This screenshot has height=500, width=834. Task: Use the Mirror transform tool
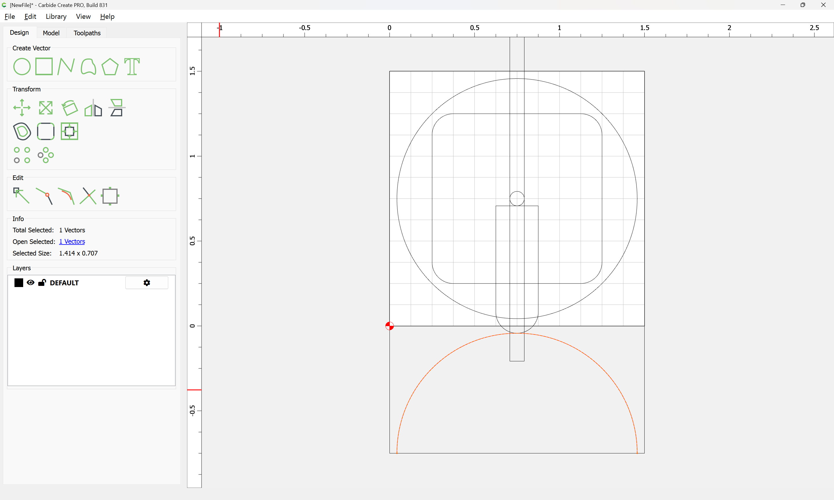(x=93, y=108)
